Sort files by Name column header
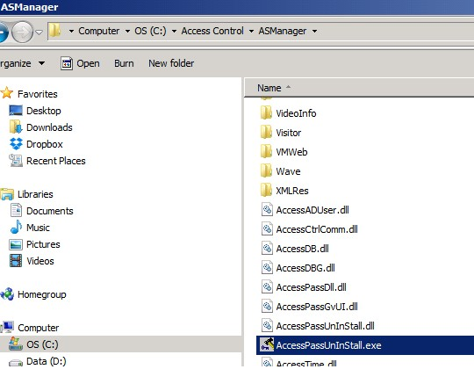 (x=269, y=88)
